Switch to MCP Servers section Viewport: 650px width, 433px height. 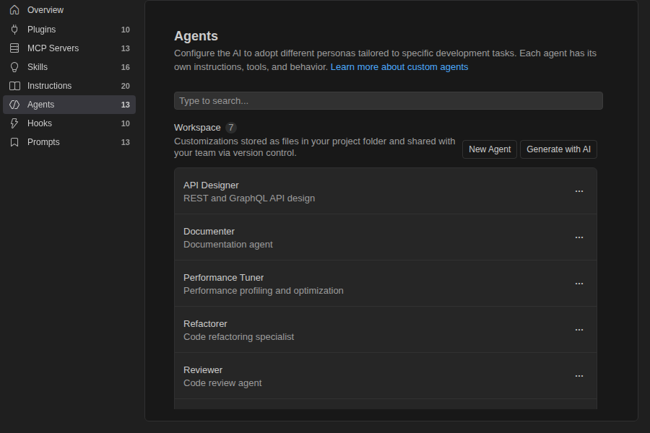69,48
